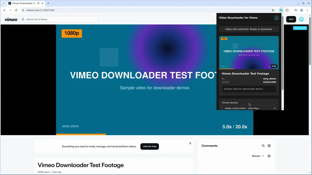Click the Vimeo Downloader Test Footage page title
This screenshot has width=312, height=175.
81,165
